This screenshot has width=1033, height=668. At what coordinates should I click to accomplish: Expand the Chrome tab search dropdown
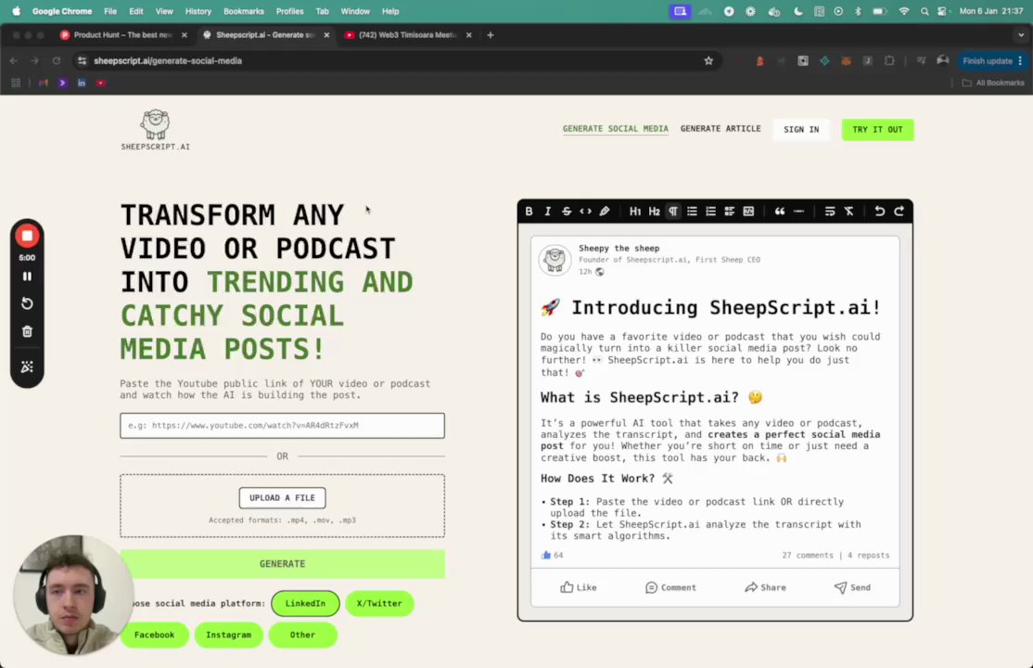1021,35
